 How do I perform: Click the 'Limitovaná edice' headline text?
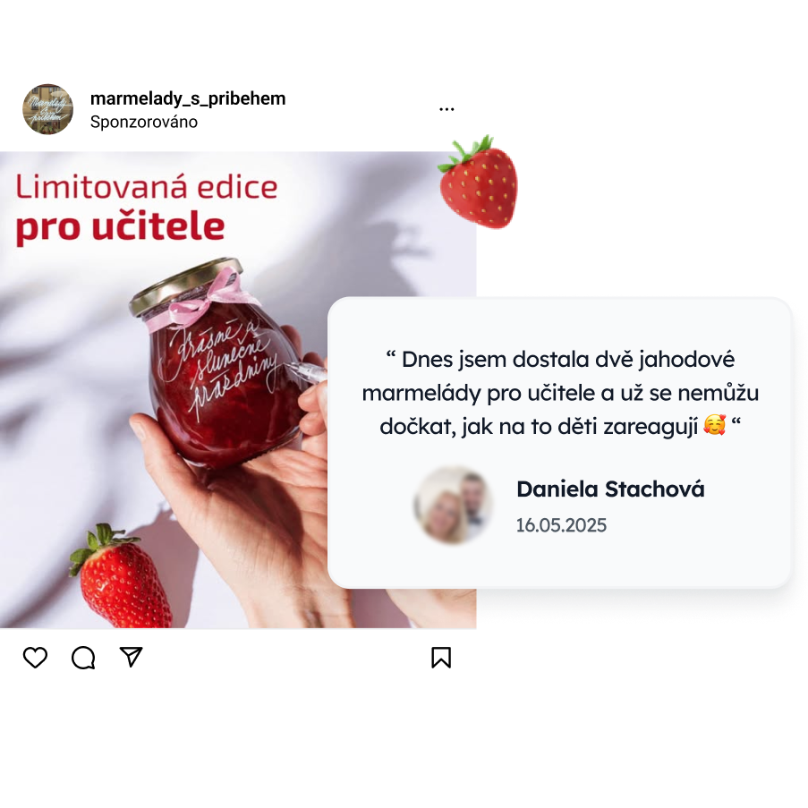147,187
